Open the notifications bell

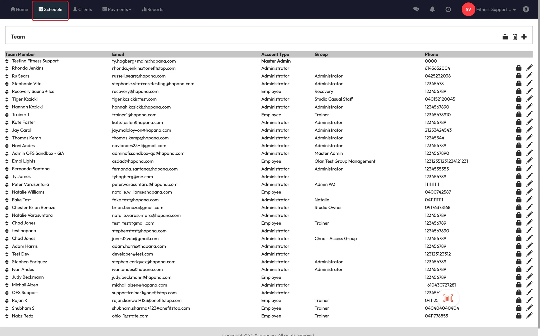tap(432, 9)
